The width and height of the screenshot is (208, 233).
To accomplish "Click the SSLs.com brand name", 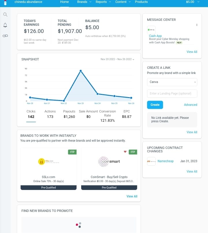I will click(x=49, y=177).
